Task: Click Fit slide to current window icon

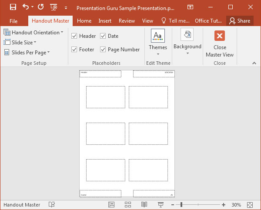Action: 250,205
